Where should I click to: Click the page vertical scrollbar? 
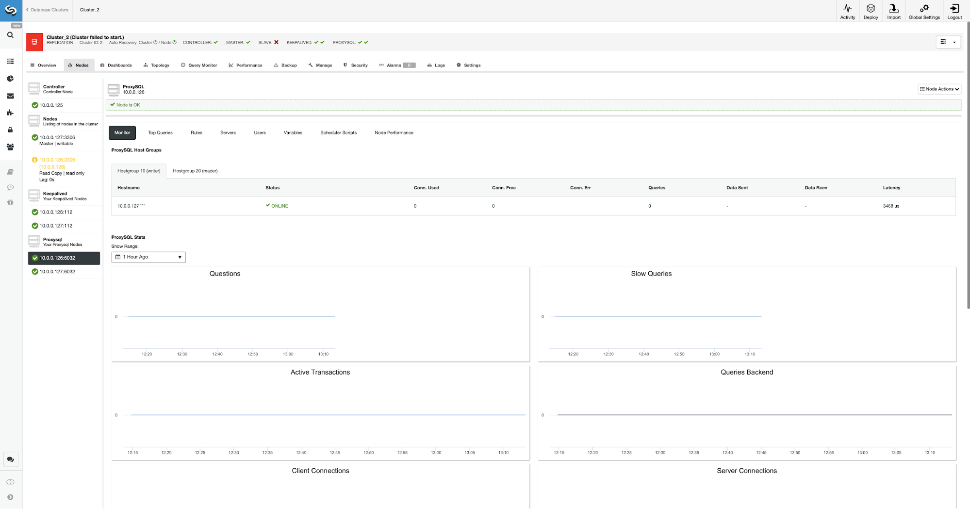[968, 165]
